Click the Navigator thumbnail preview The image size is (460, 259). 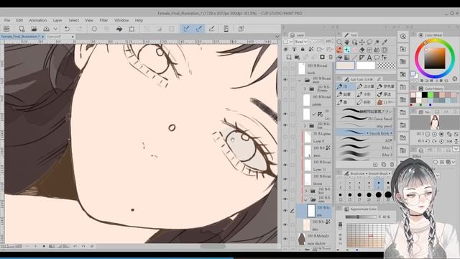434,122
